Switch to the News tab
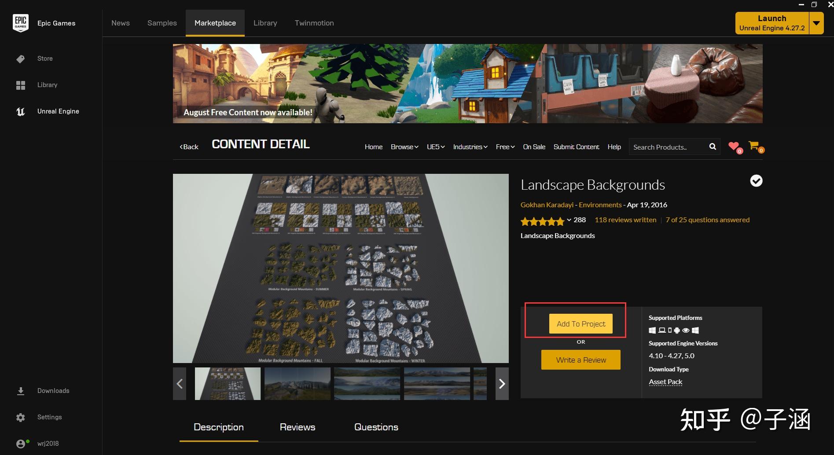Image resolution: width=834 pixels, height=455 pixels. click(121, 23)
